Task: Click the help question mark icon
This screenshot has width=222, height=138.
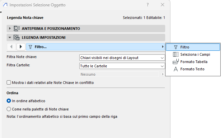Action: (147, 5)
